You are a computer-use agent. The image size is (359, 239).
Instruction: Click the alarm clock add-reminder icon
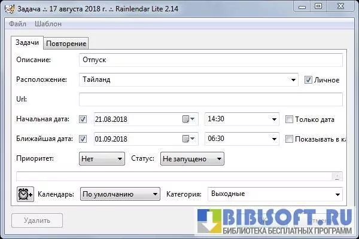point(25,194)
